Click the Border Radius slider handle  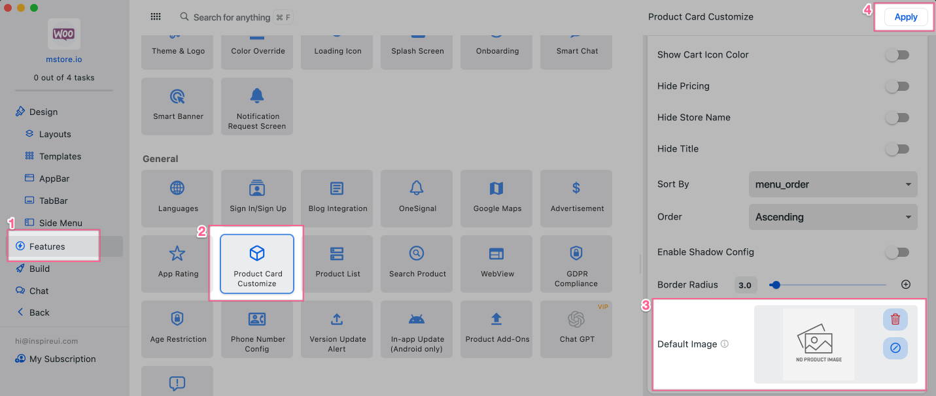coord(775,285)
